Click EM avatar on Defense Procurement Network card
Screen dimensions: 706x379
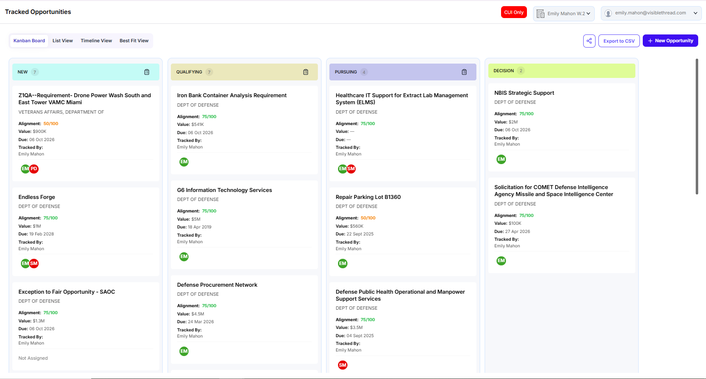coord(184,352)
